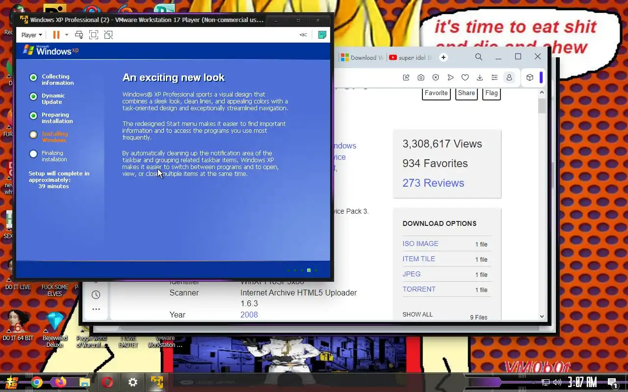628x392 pixels.
Task: Open the Player menu in VMware
Action: [31, 35]
